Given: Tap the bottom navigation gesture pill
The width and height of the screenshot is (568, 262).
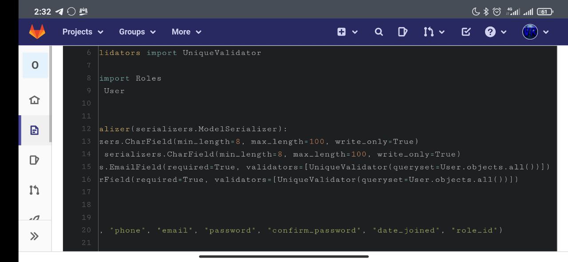Looking at the screenshot, I should 284,256.
